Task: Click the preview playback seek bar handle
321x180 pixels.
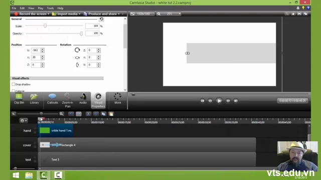Action: click(133, 94)
